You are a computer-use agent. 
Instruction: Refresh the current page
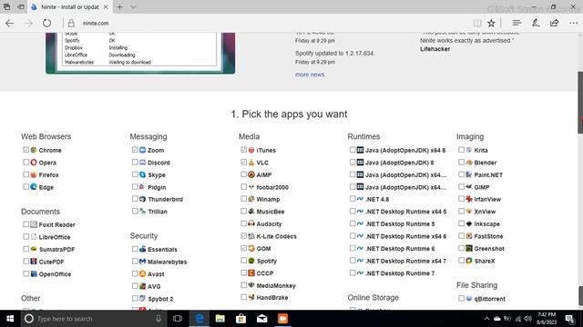coord(46,23)
